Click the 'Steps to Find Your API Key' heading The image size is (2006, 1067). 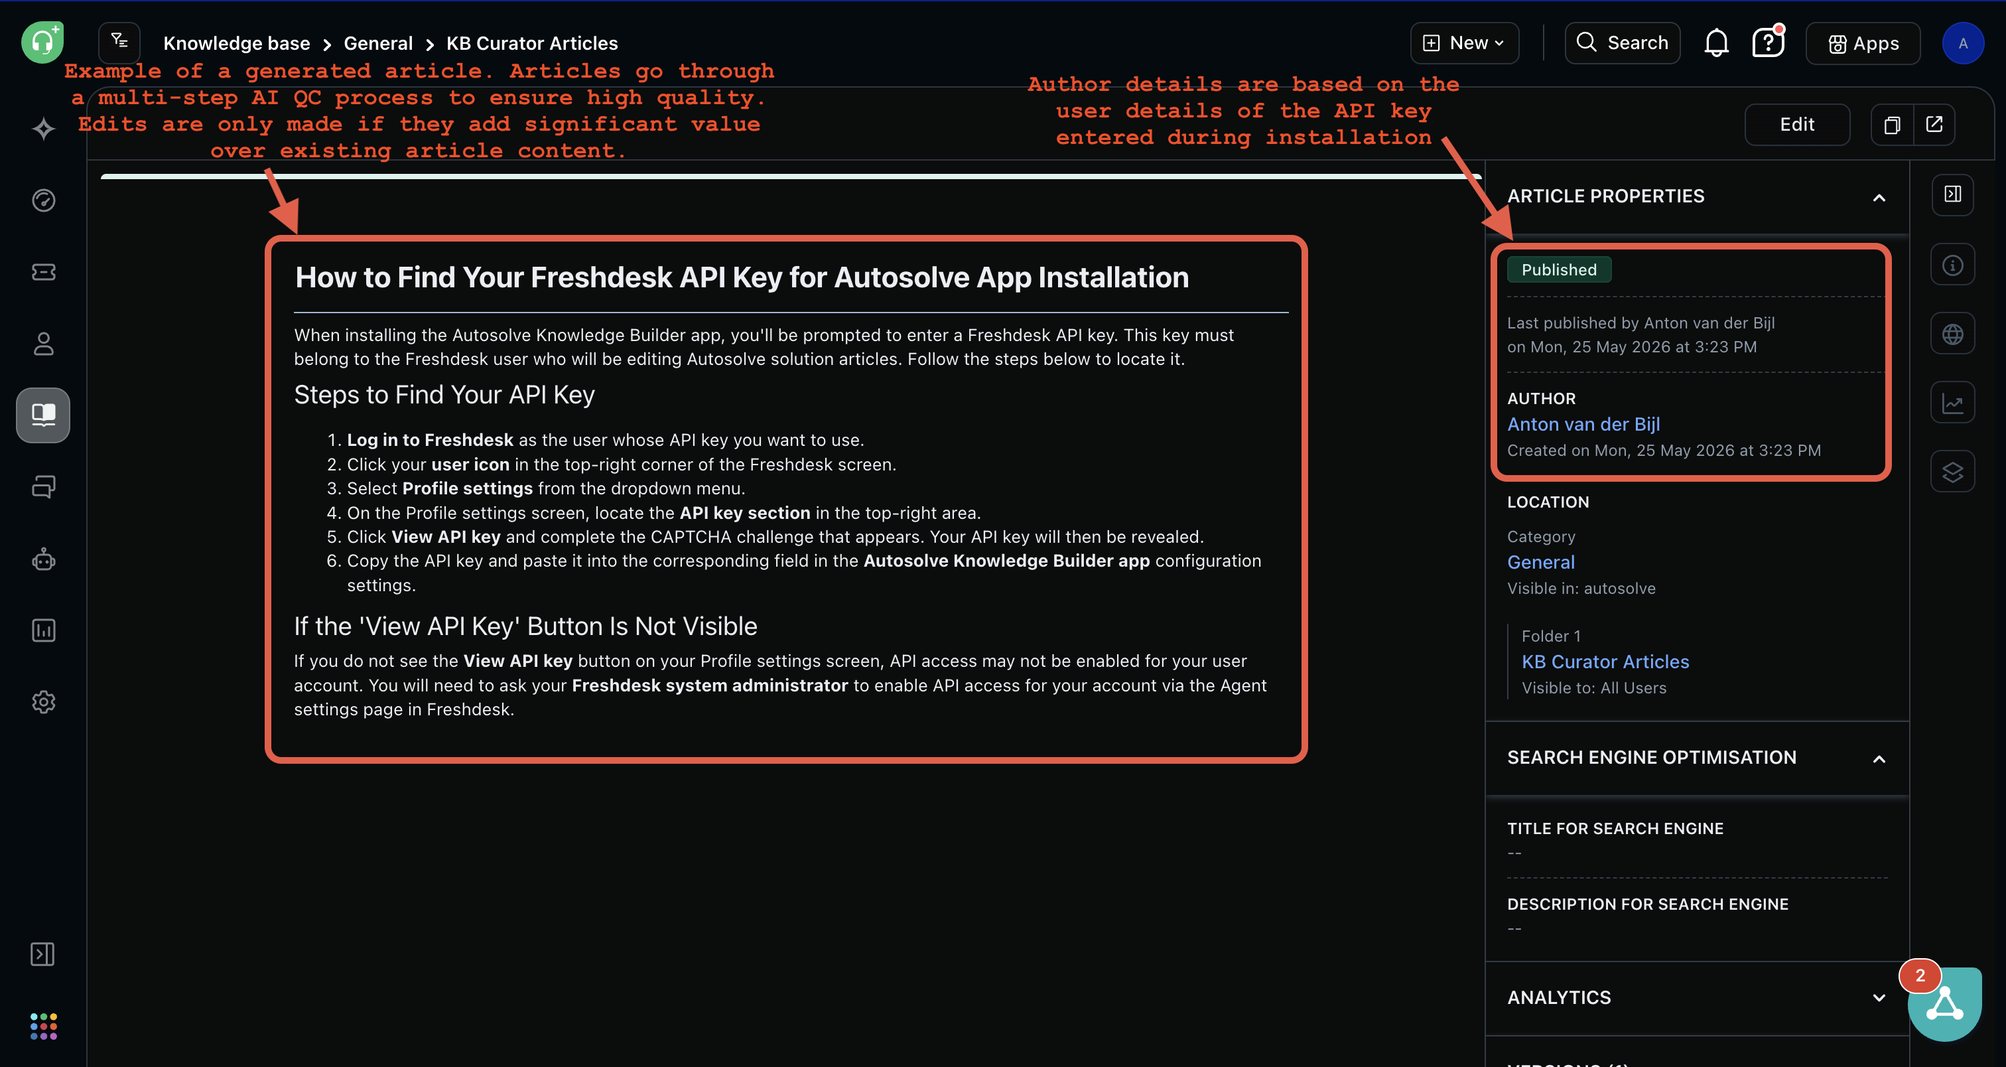(444, 395)
